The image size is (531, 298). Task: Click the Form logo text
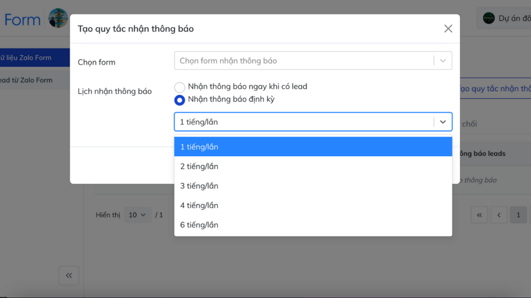click(x=22, y=20)
